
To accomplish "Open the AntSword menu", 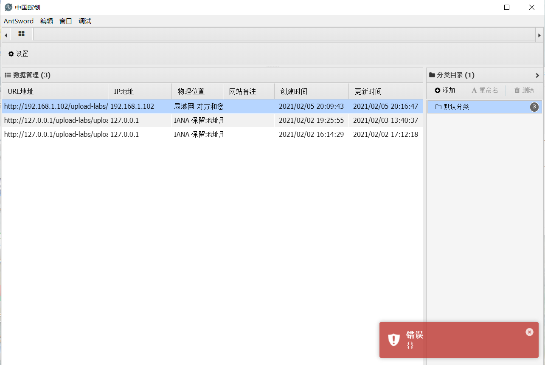I will click(19, 21).
